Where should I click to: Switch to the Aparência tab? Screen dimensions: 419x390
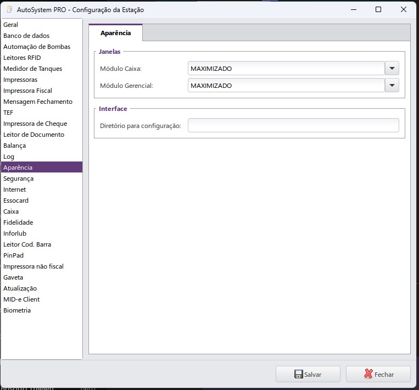115,33
